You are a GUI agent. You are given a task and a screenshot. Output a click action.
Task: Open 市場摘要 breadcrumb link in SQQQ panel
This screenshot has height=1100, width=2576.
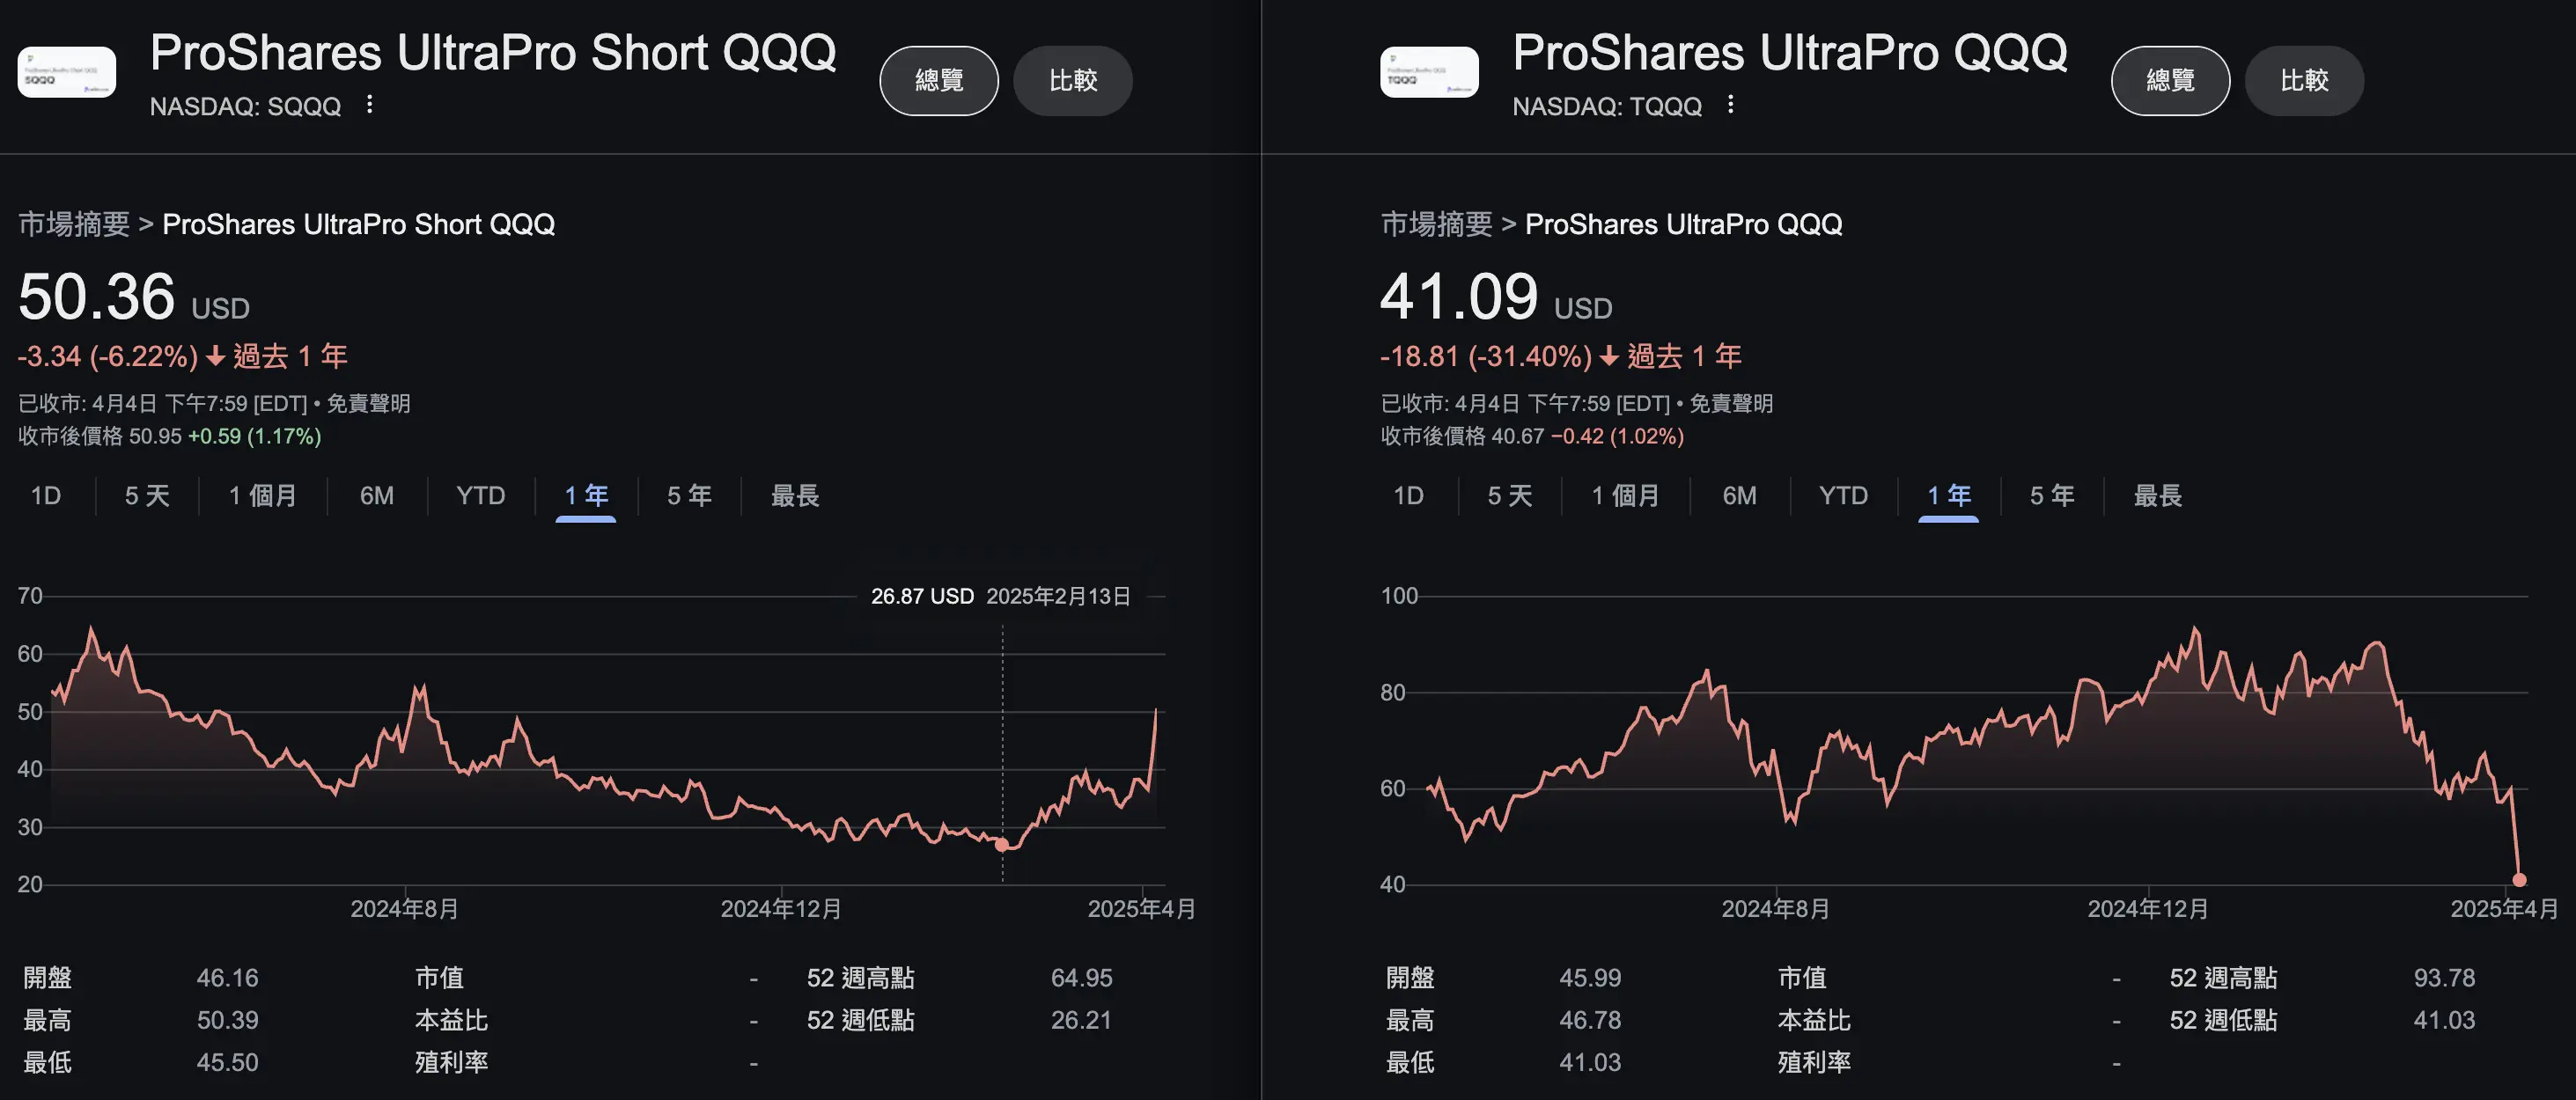(x=74, y=224)
